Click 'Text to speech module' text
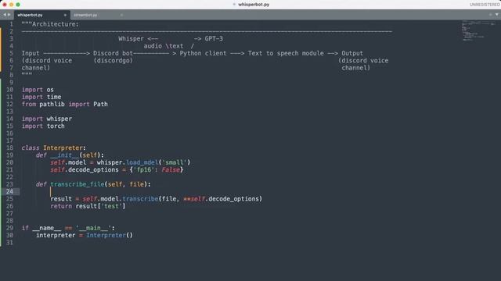The image size is (501, 281). (286, 53)
